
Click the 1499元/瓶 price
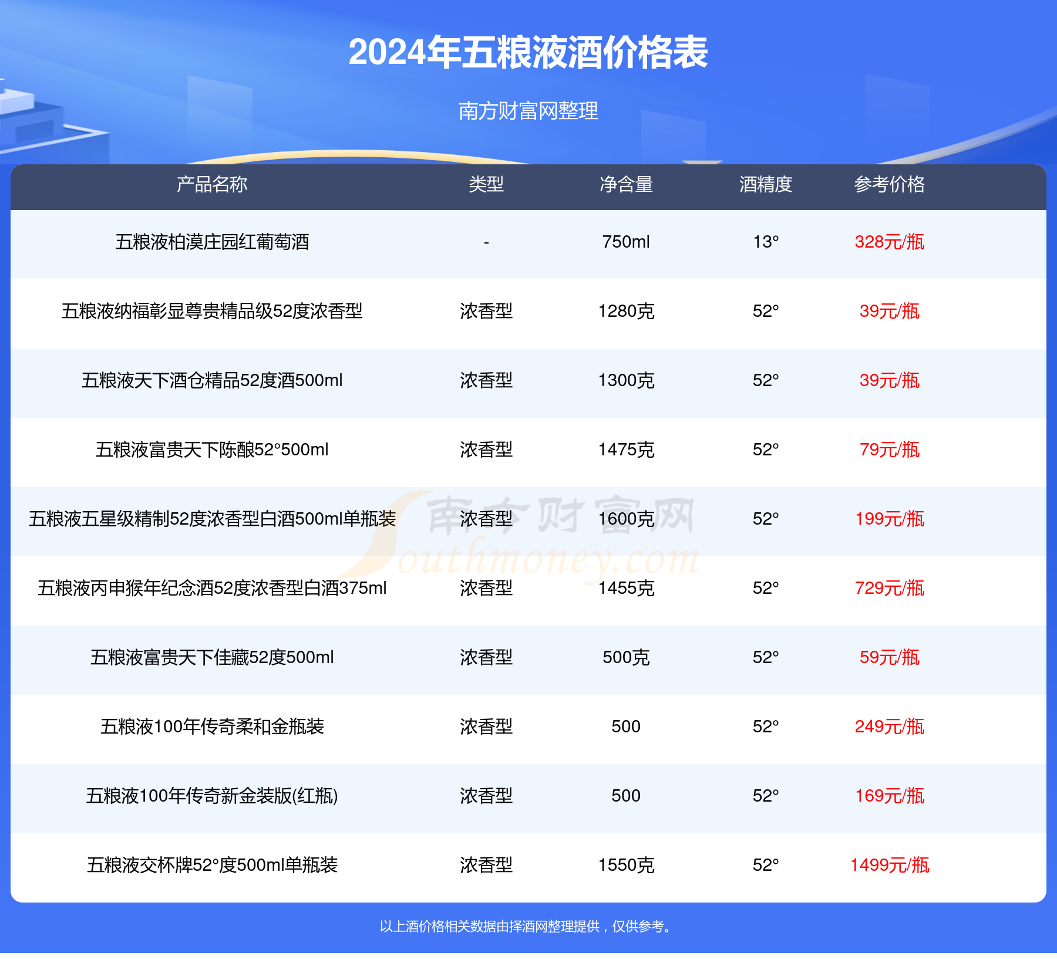click(x=890, y=865)
